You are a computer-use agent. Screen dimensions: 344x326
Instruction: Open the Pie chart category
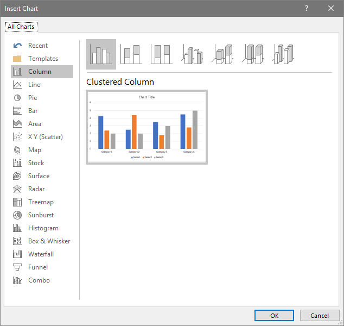click(33, 98)
